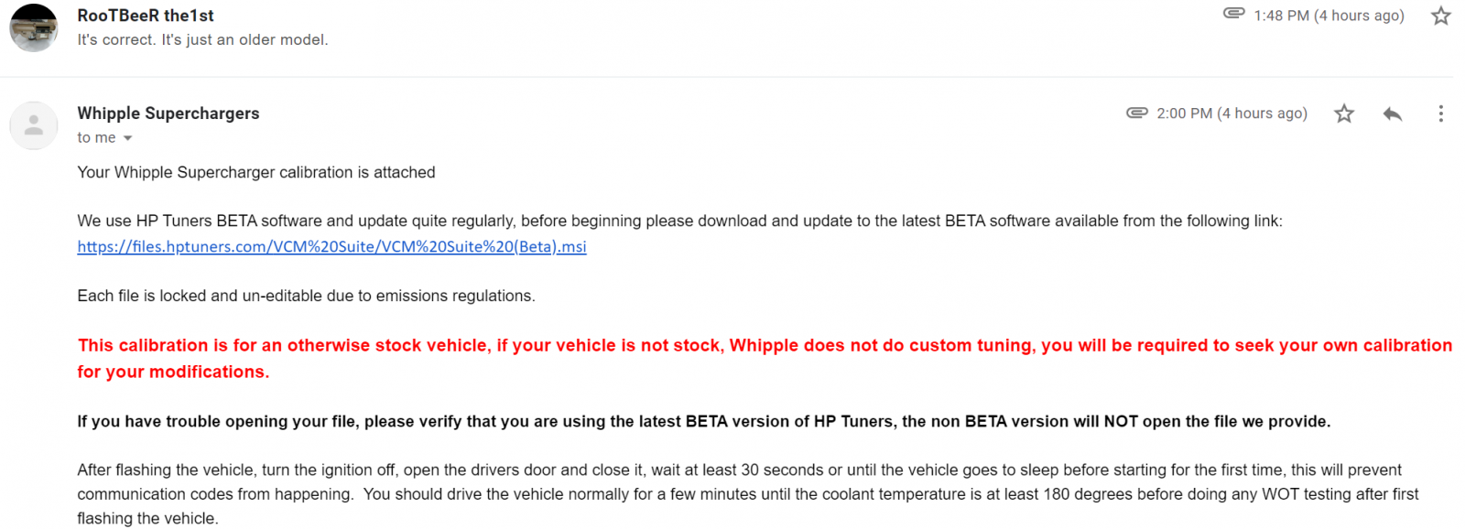1465x529 pixels.
Task: Click the Whipple Superchargers default avatar icon
Action: pos(34,125)
